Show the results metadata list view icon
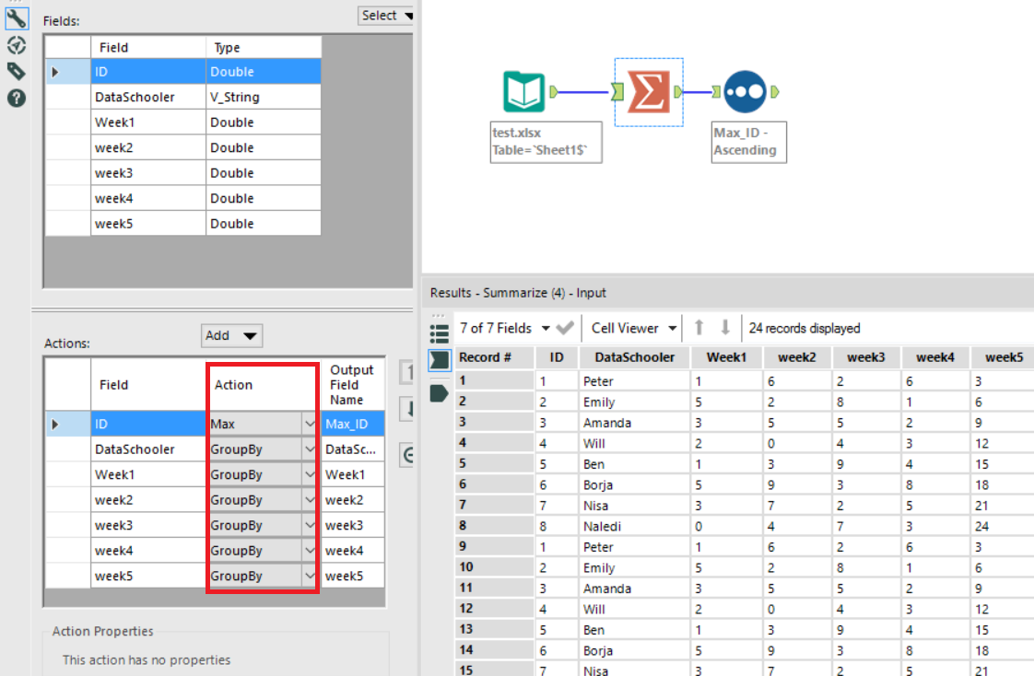1034x676 pixels. coord(440,332)
